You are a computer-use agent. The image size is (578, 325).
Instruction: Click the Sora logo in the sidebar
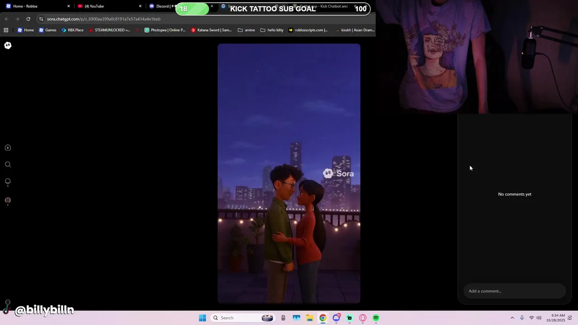pyautogui.click(x=8, y=45)
